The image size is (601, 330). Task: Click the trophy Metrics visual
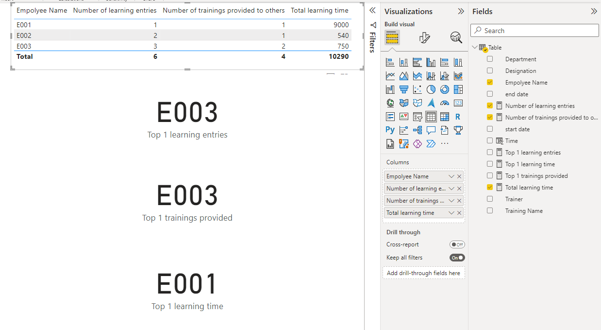pyautogui.click(x=458, y=130)
